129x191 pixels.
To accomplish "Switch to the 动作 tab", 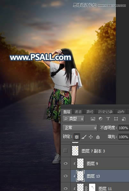I will (121, 112).
